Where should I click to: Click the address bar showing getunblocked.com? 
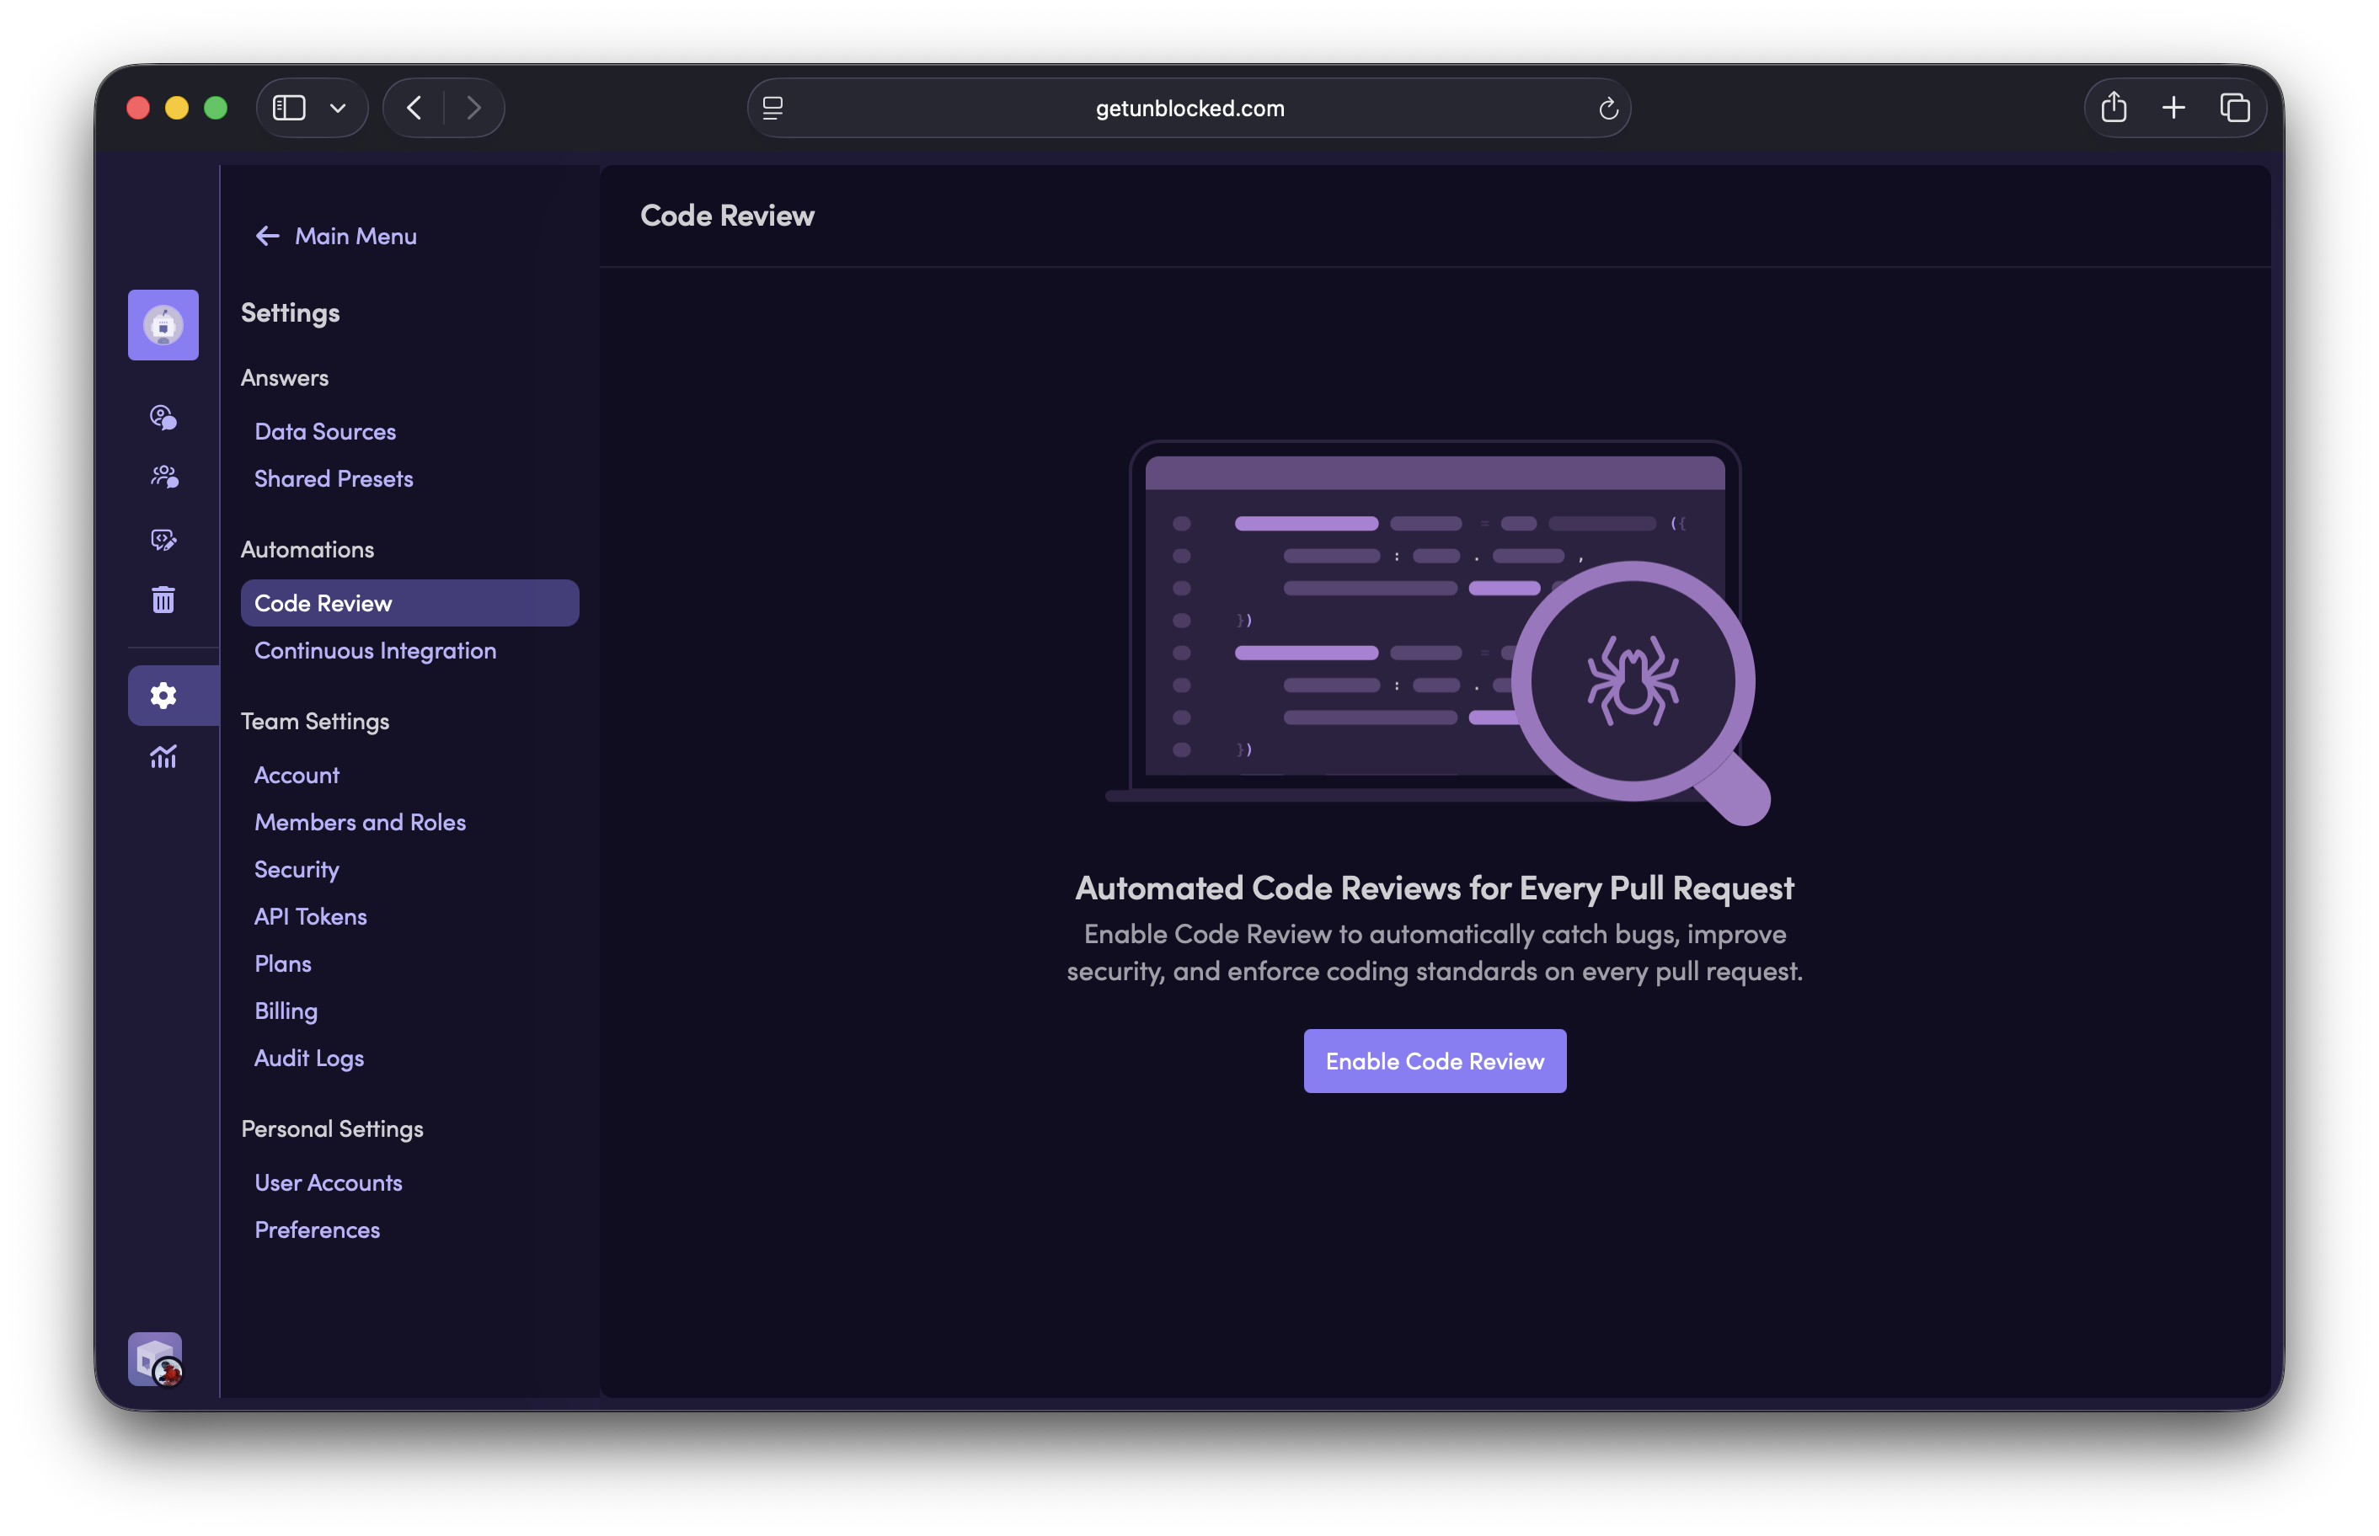1187,108
